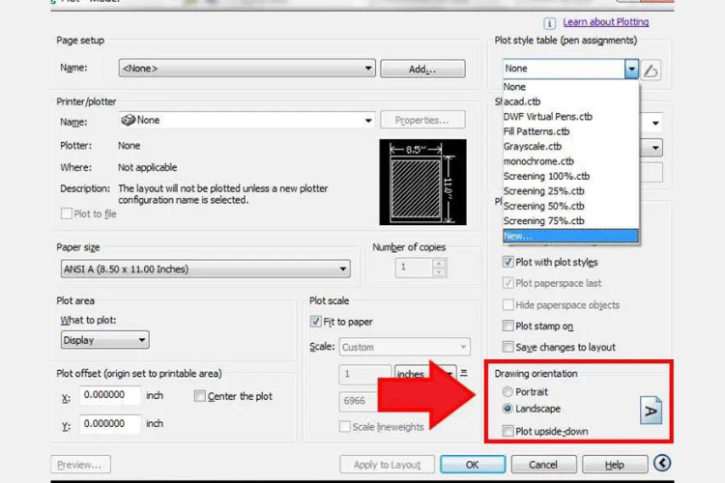Viewport: 725px width, 483px height.
Task: Choose DWF Virtual Pens.ctb
Action: point(570,117)
